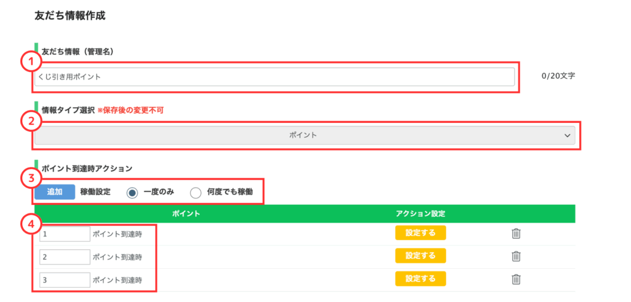Click 設定する for the 3 point row
Image resolution: width=631 pixels, height=302 pixels.
coord(420,278)
